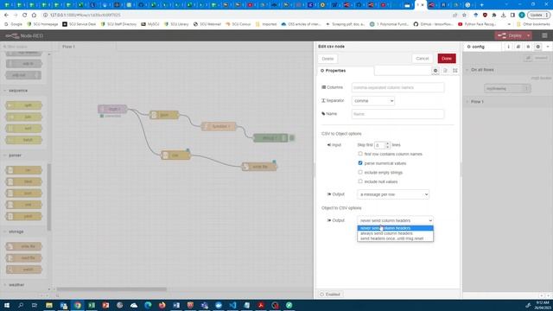Reload the page in Chrome
Viewport: 553px width, 311px height.
(x=24, y=16)
